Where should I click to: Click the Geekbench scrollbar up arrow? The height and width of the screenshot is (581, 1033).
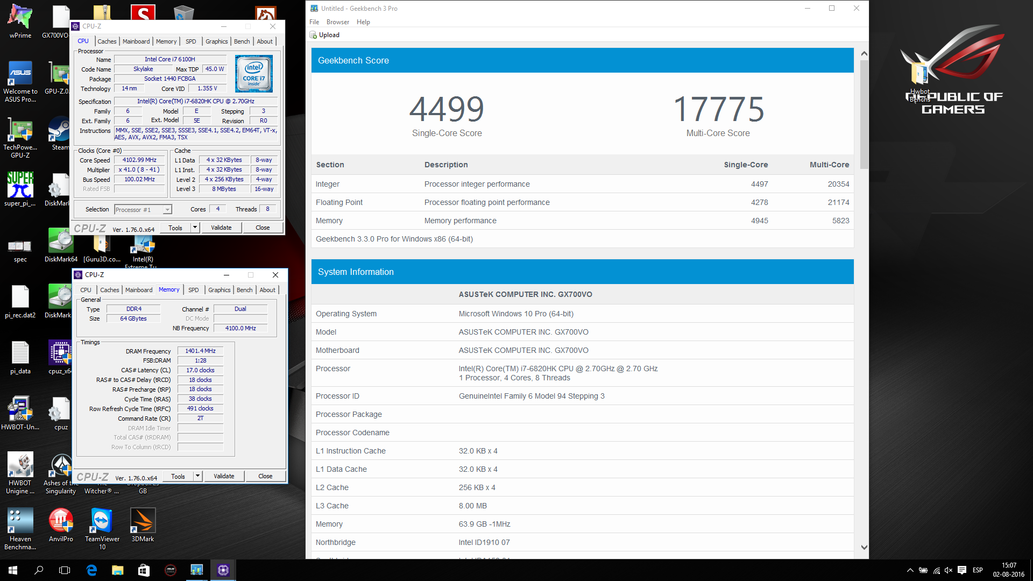coord(864,53)
